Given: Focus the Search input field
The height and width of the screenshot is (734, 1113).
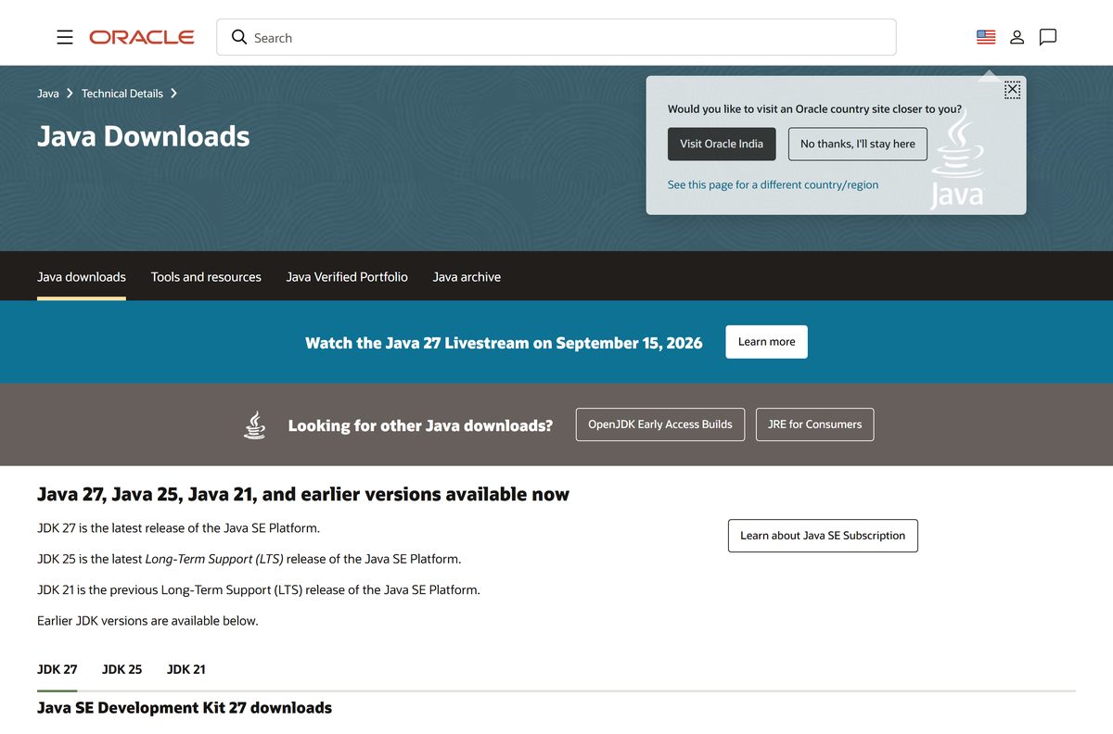Looking at the screenshot, I should pyautogui.click(x=556, y=37).
